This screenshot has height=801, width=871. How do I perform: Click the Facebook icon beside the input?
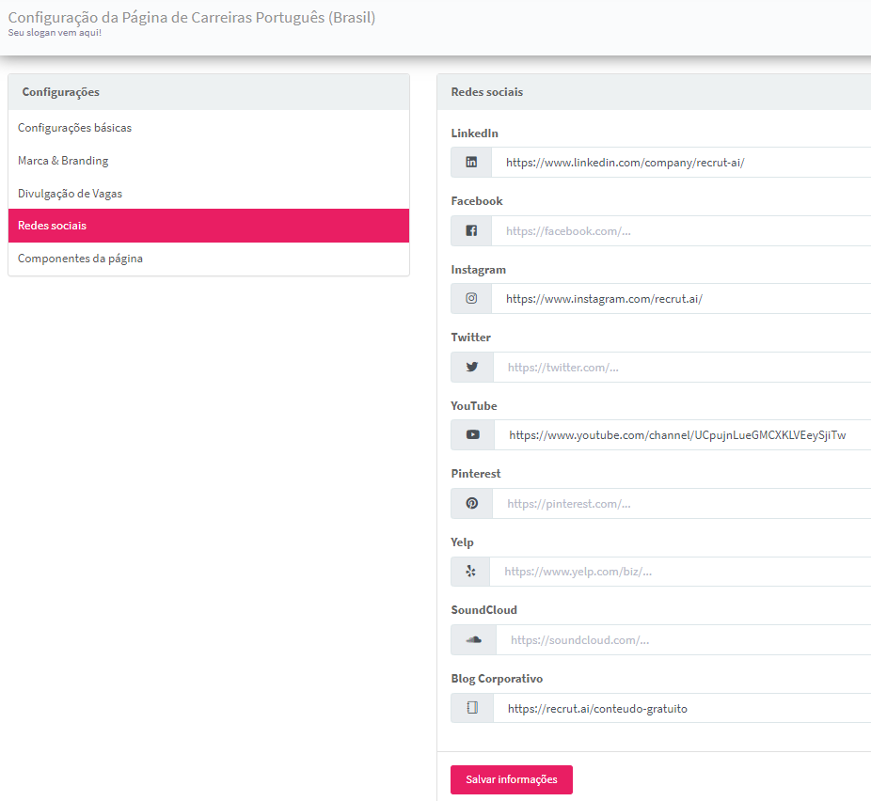[x=471, y=230]
